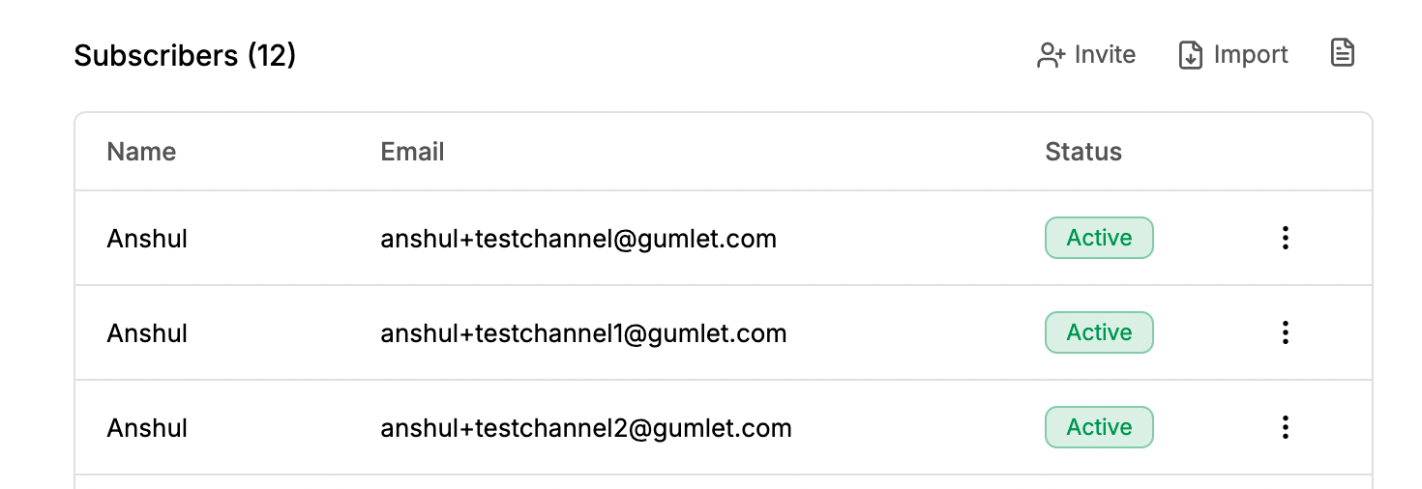Click Active badge for anshul+testchannel@gumlet.com
The width and height of the screenshot is (1422, 489).
[x=1099, y=238]
